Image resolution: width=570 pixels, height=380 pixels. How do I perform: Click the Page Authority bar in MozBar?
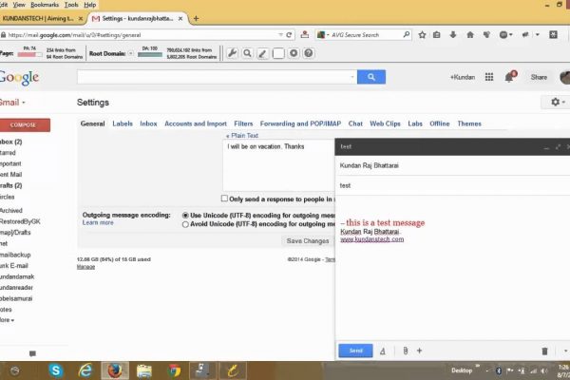(x=29, y=54)
